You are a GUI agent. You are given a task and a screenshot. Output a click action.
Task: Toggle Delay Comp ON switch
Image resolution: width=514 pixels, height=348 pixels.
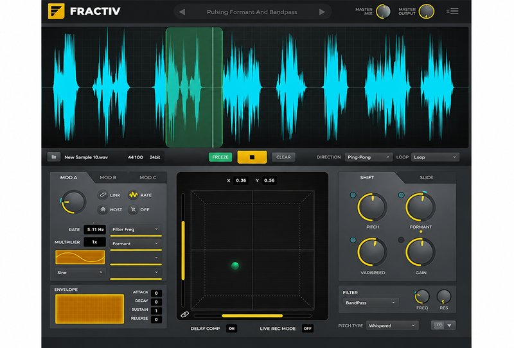[232, 328]
